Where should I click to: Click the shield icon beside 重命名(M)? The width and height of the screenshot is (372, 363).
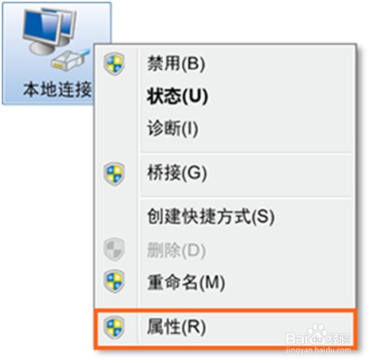(x=114, y=281)
